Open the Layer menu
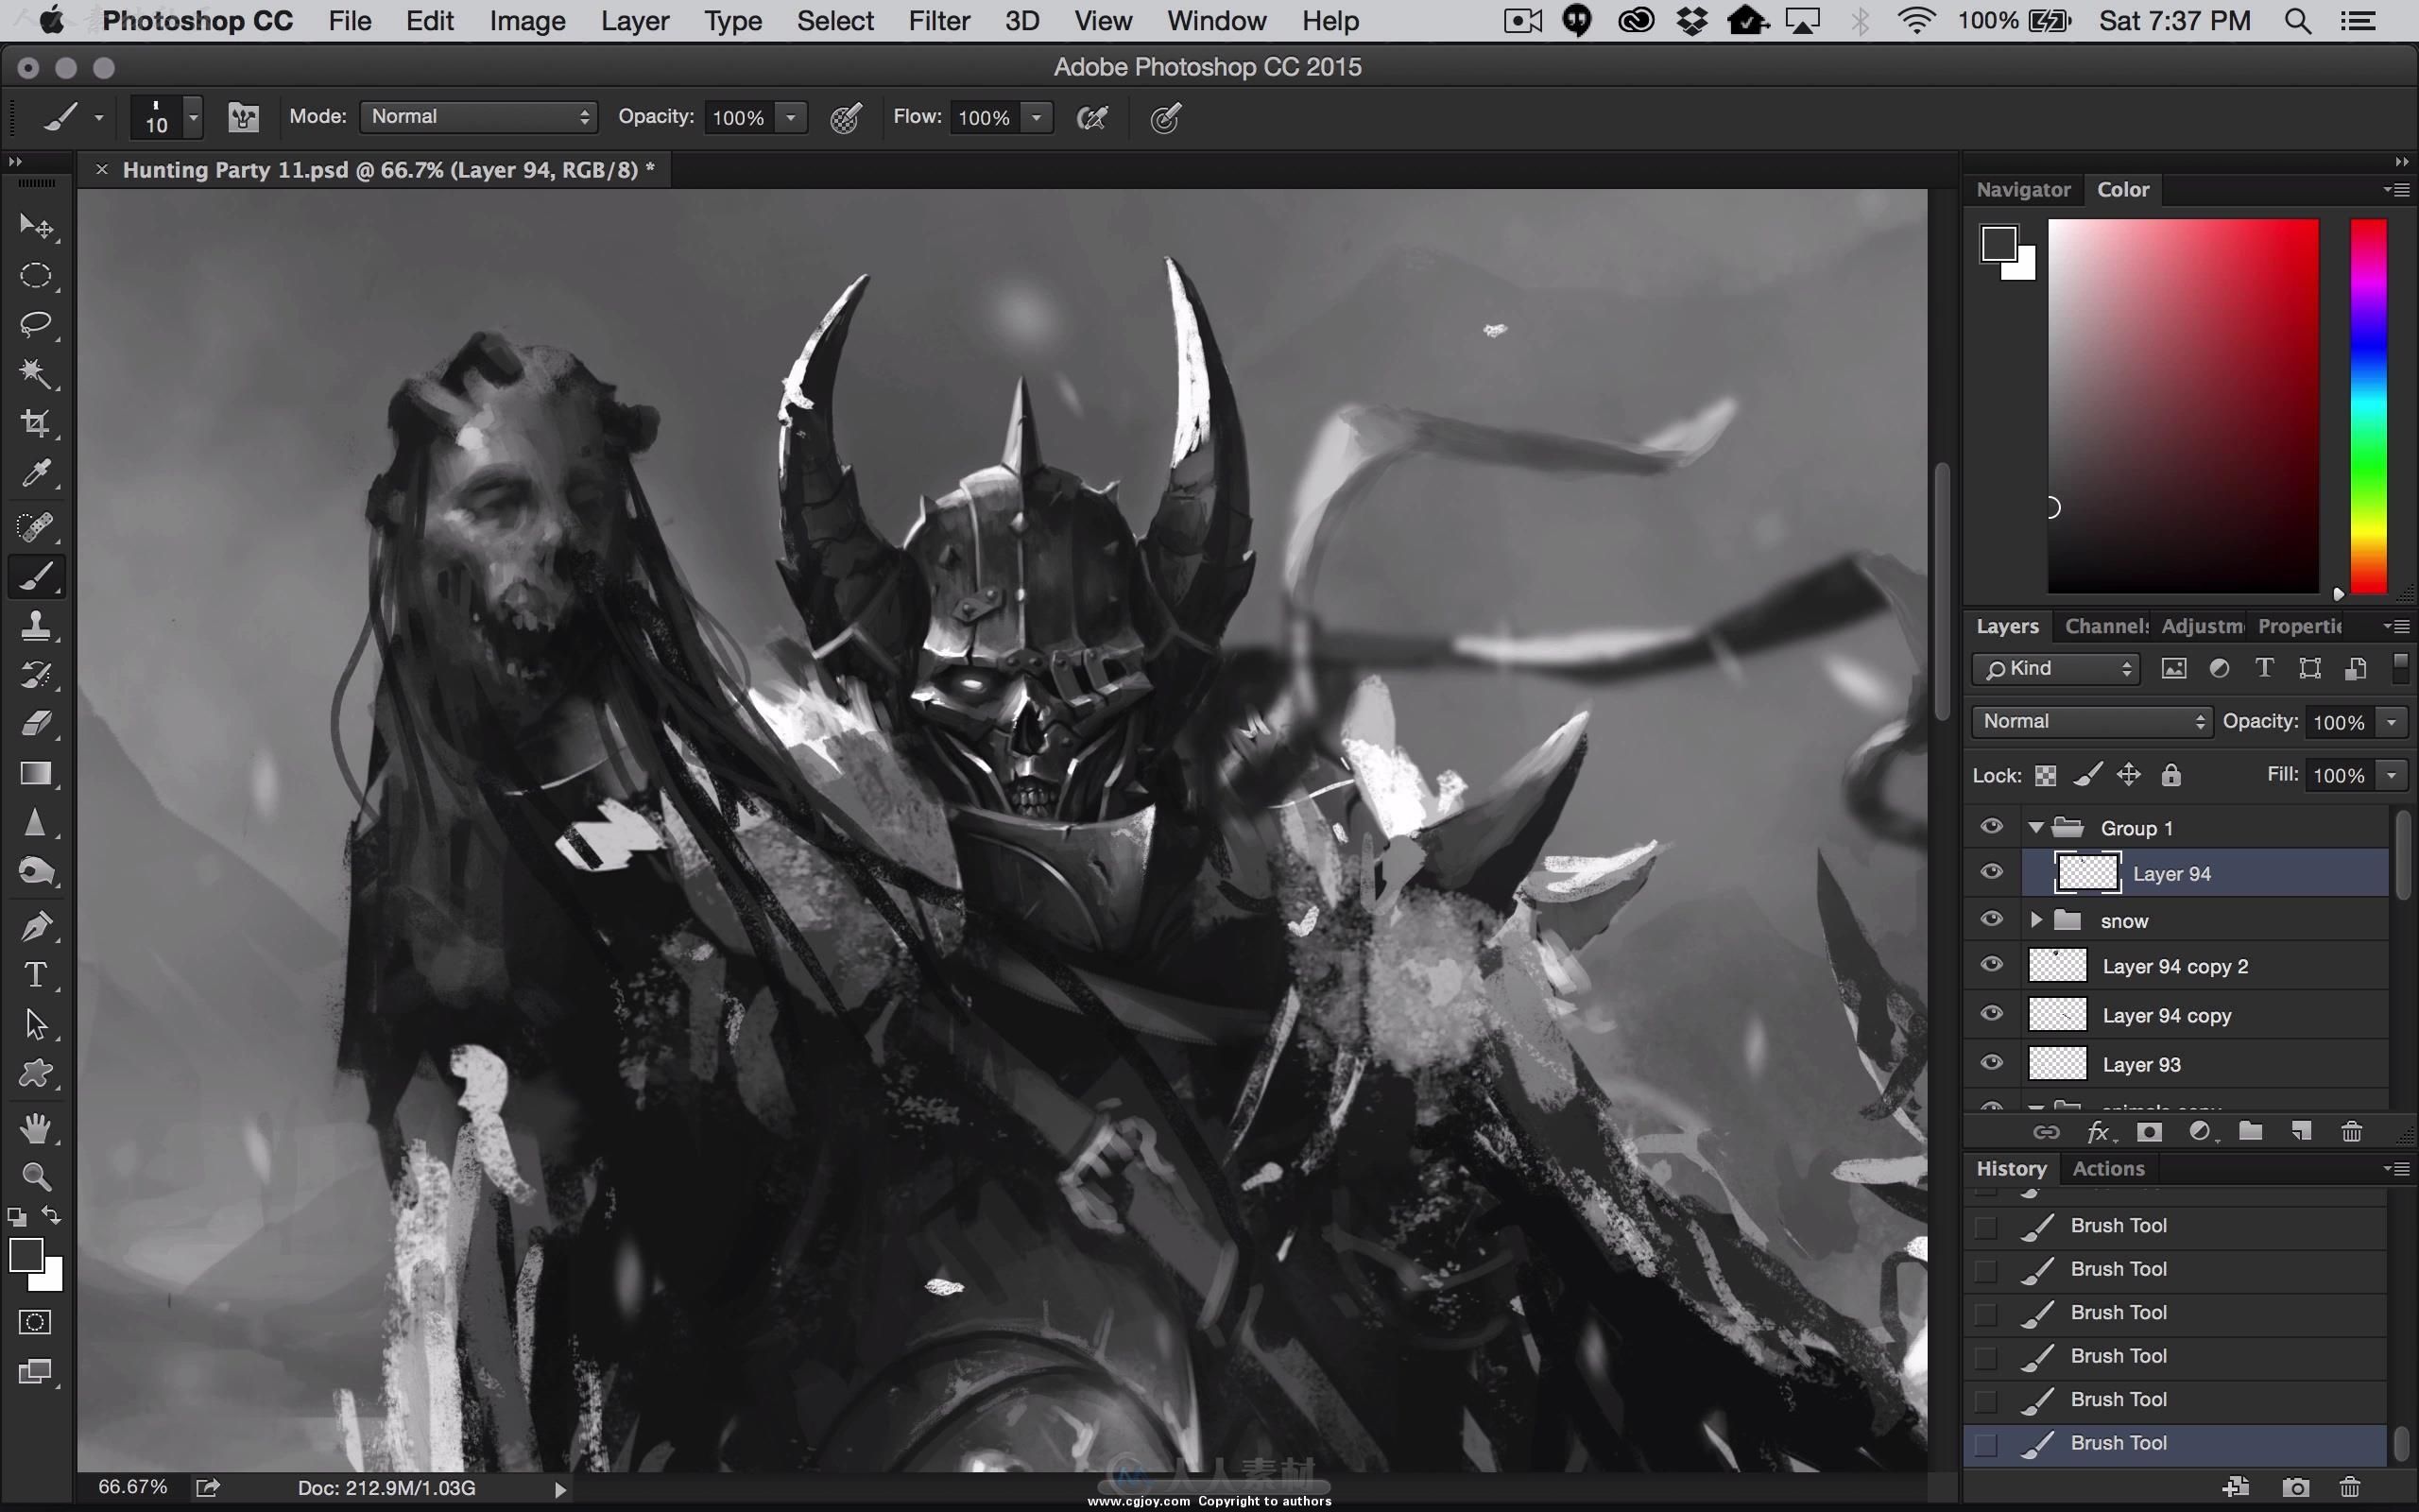2419x1512 pixels. coord(635,21)
